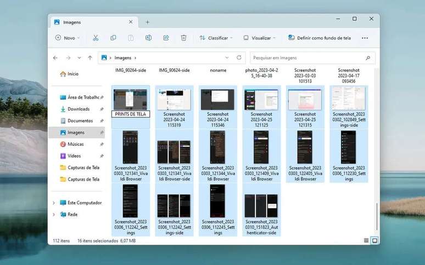
Task: Click the file name noname
Action: (218, 70)
